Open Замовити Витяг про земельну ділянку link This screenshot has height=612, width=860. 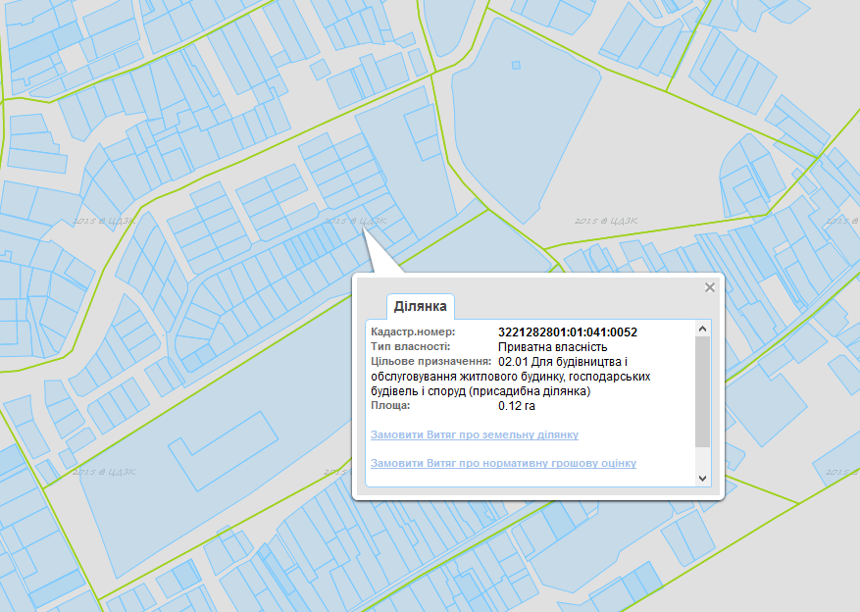[475, 434]
